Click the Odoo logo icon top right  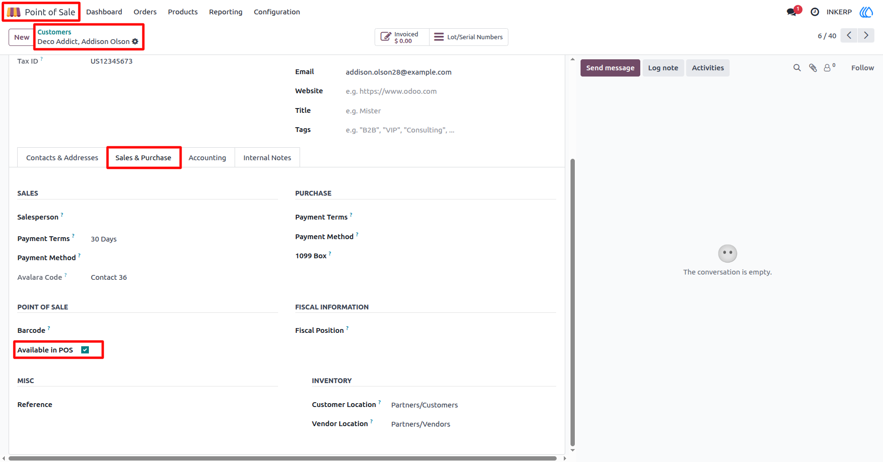coord(866,12)
